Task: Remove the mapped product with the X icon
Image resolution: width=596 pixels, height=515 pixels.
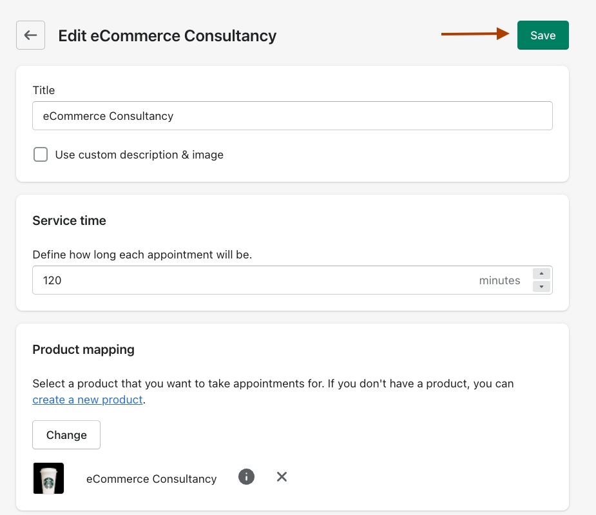Action: [282, 477]
